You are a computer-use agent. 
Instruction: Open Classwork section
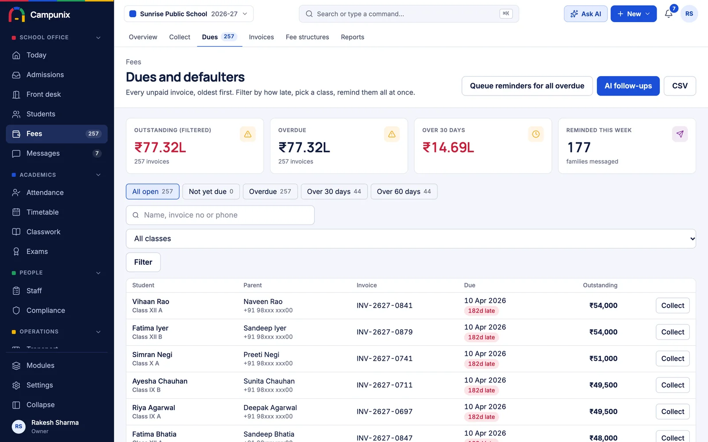[57, 232]
